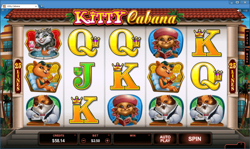Mute the game sound speaker icon
Image resolution: width=250 pixels, height=149 pixels.
pyautogui.click(x=239, y=11)
